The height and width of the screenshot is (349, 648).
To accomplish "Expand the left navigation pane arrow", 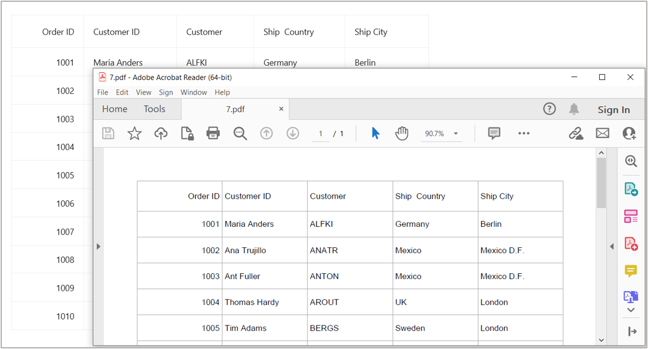I will (x=99, y=246).
